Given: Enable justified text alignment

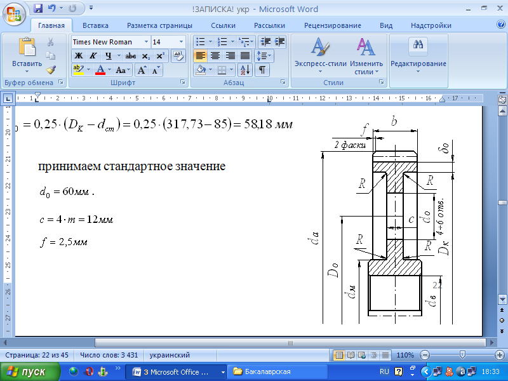Looking at the screenshot, I should (x=244, y=56).
